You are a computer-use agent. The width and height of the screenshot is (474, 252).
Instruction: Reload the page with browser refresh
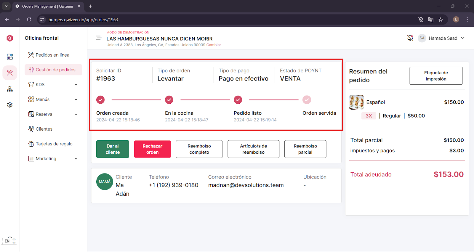(29, 20)
